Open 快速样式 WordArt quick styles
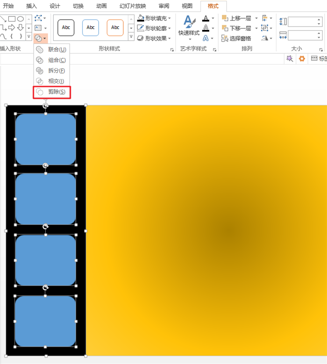The width and height of the screenshot is (327, 364). point(189,28)
